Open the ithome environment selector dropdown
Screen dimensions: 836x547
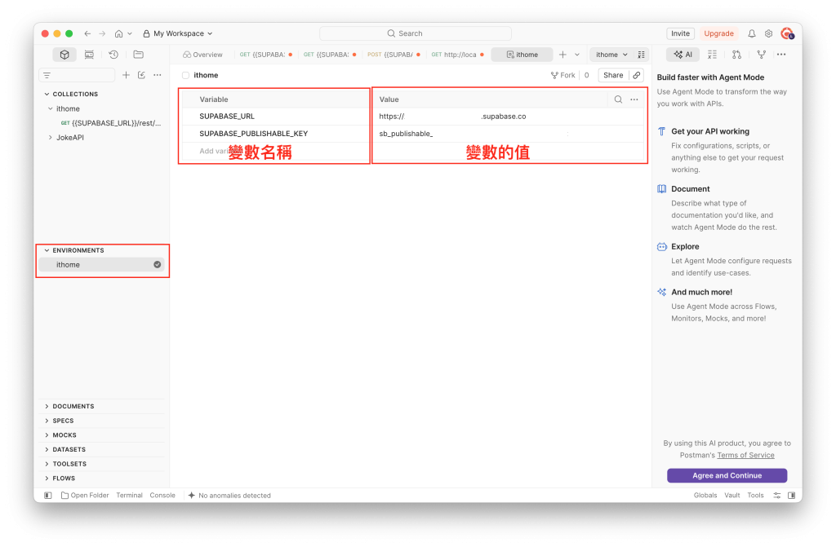click(611, 55)
